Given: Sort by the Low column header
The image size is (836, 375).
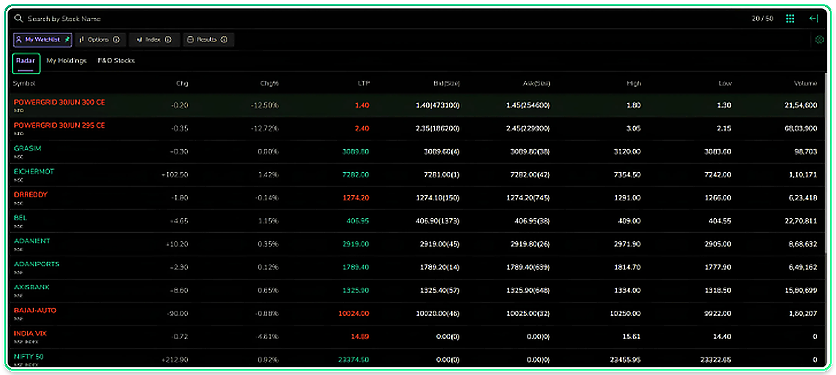Looking at the screenshot, I should coord(725,83).
